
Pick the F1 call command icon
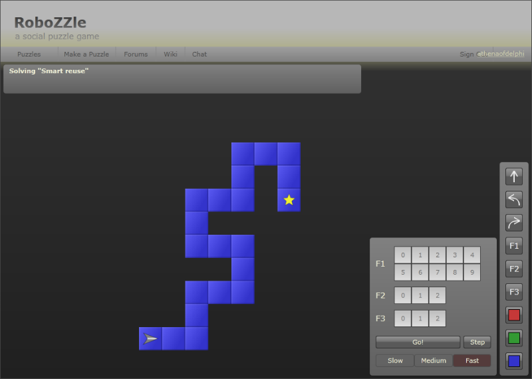513,245
